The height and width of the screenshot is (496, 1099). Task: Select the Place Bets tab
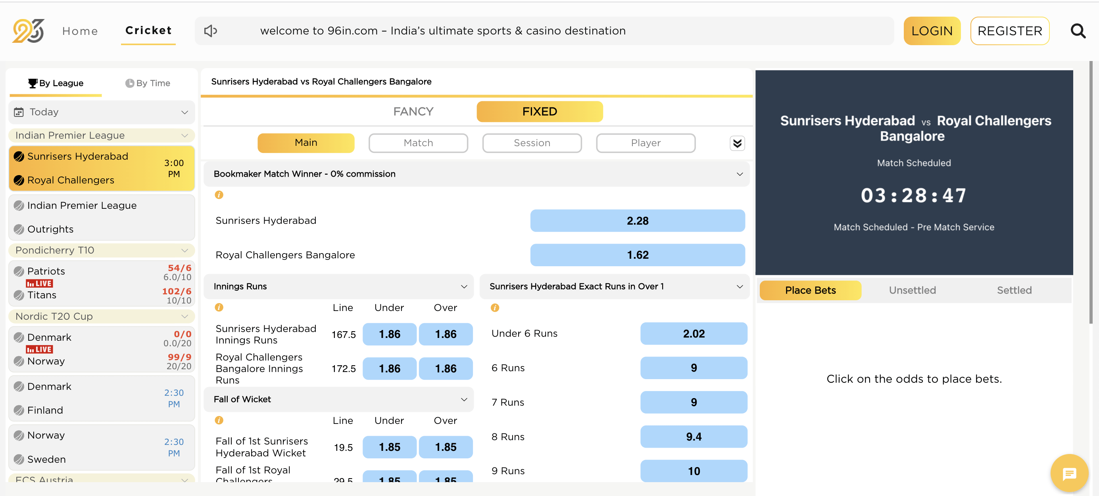click(x=810, y=290)
